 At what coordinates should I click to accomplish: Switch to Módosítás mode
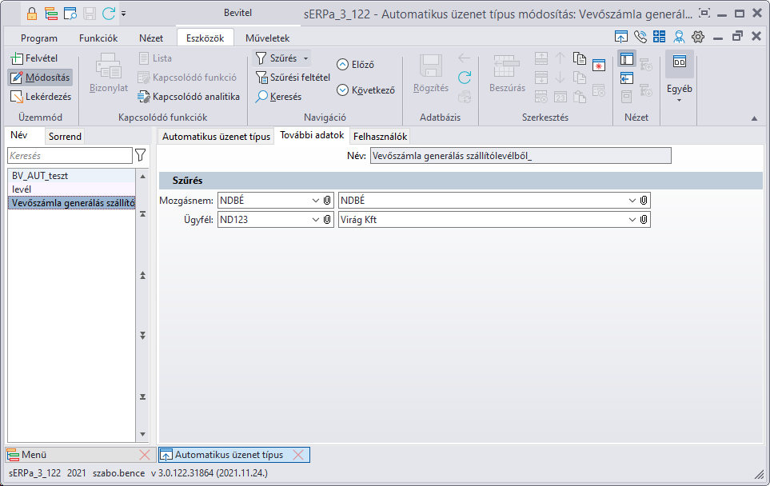[x=40, y=78]
